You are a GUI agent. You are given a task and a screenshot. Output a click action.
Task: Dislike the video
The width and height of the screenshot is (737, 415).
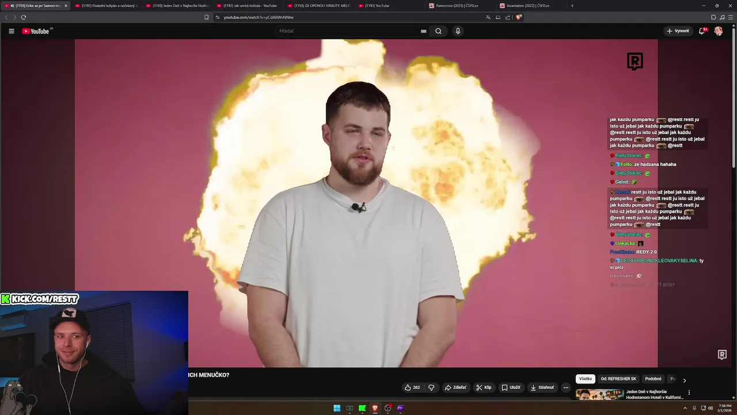pyautogui.click(x=431, y=387)
